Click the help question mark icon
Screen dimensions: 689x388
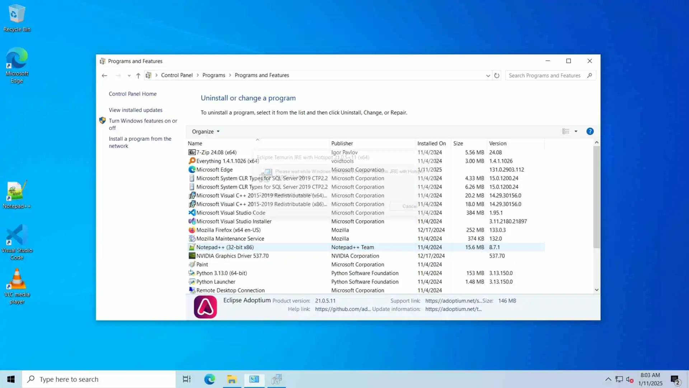(x=590, y=131)
